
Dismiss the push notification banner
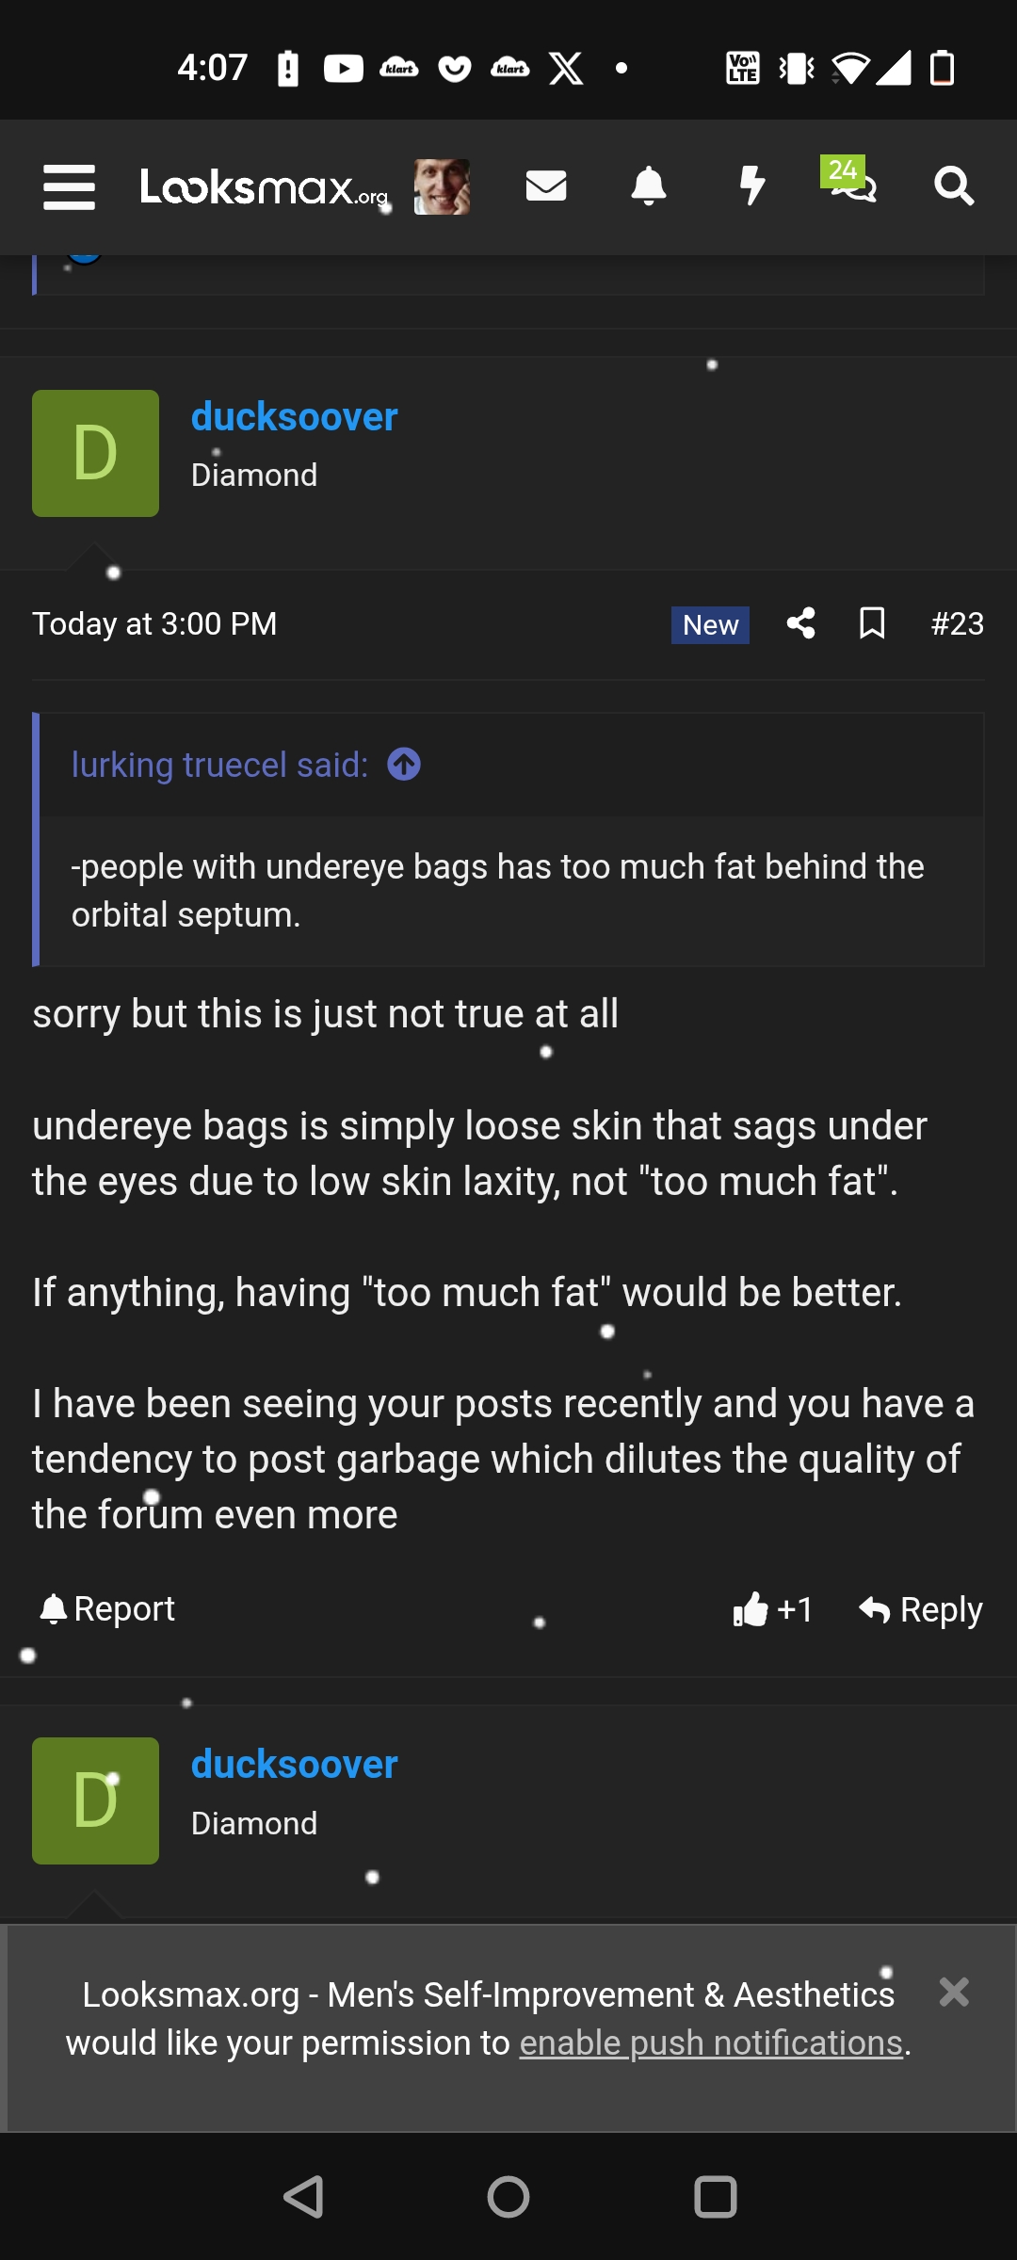[955, 1993]
